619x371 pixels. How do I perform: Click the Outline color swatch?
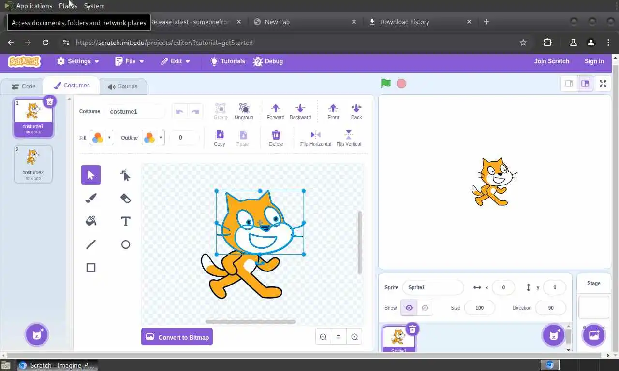[x=149, y=138]
